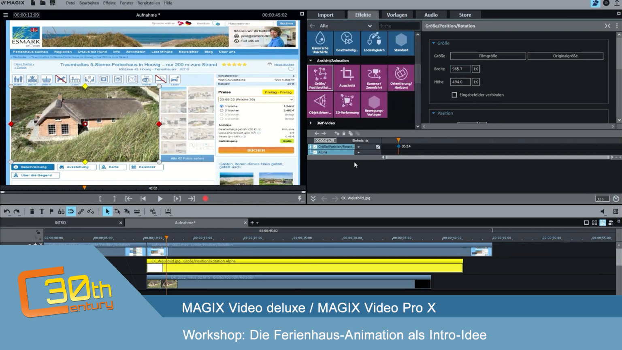Collapse the Ansicht/Animation section
This screenshot has height=350, width=622.
[x=311, y=60]
